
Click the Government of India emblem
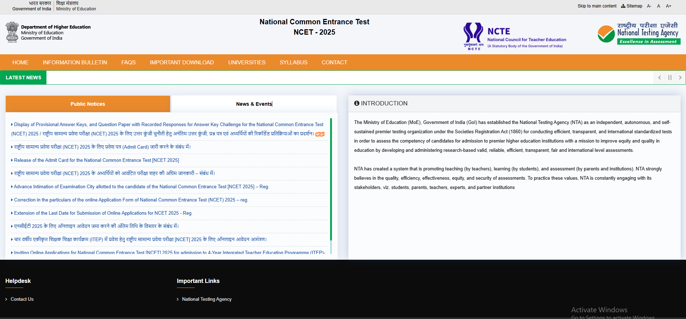pos(12,32)
